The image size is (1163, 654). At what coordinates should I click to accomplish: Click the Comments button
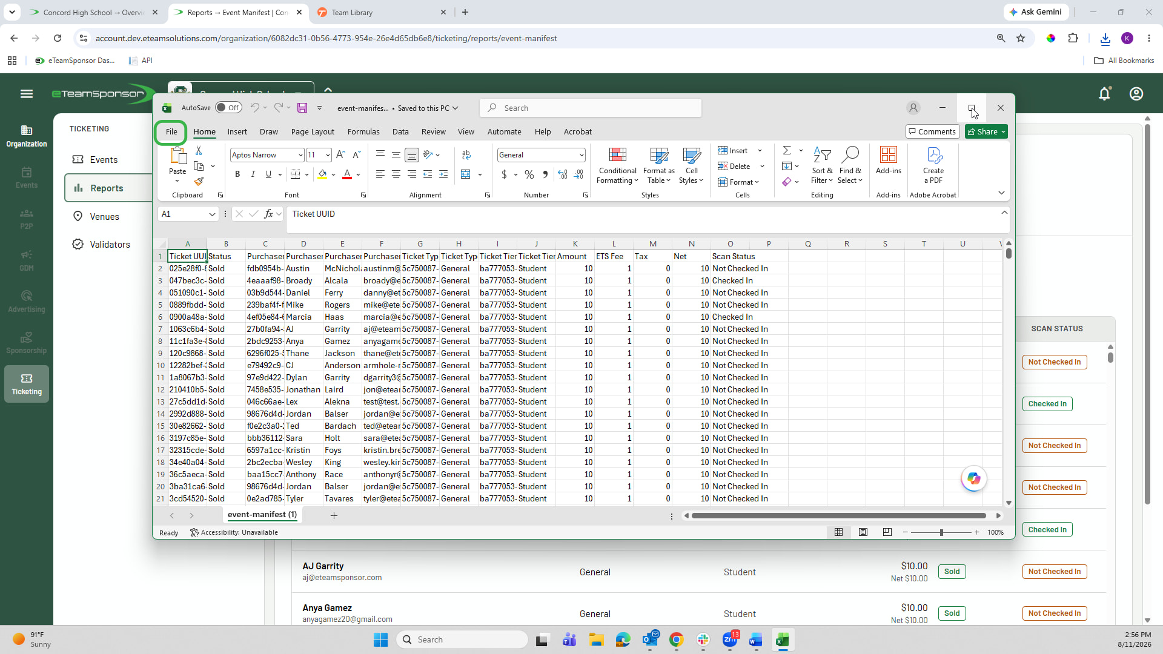point(932,131)
